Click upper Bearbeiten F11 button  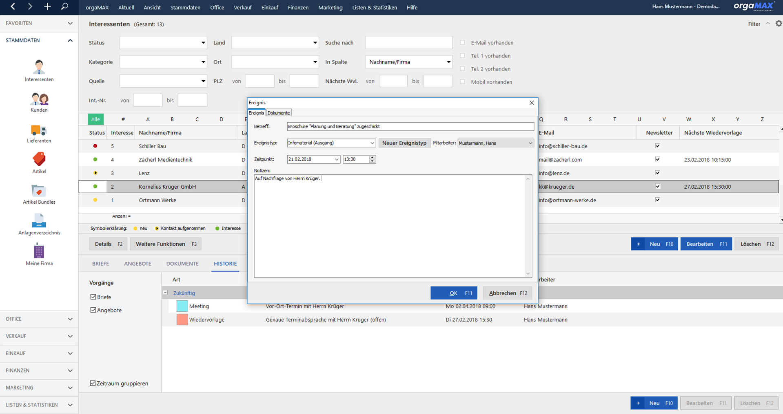[706, 244]
